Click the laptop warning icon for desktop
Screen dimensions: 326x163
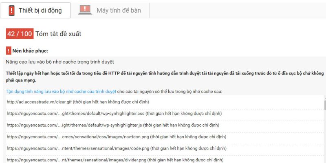pyautogui.click(x=85, y=10)
